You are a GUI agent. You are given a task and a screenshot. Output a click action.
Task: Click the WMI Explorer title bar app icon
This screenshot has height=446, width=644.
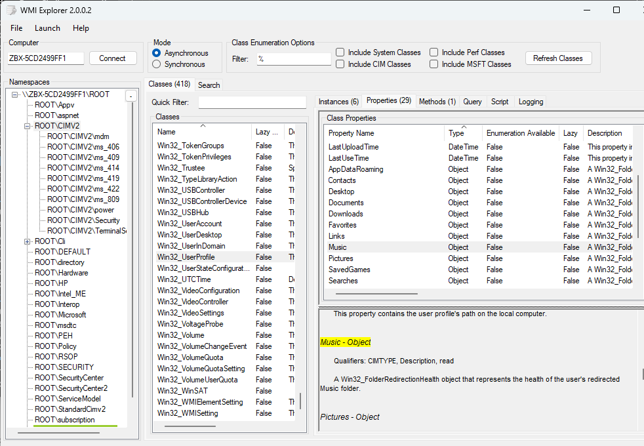(x=11, y=10)
